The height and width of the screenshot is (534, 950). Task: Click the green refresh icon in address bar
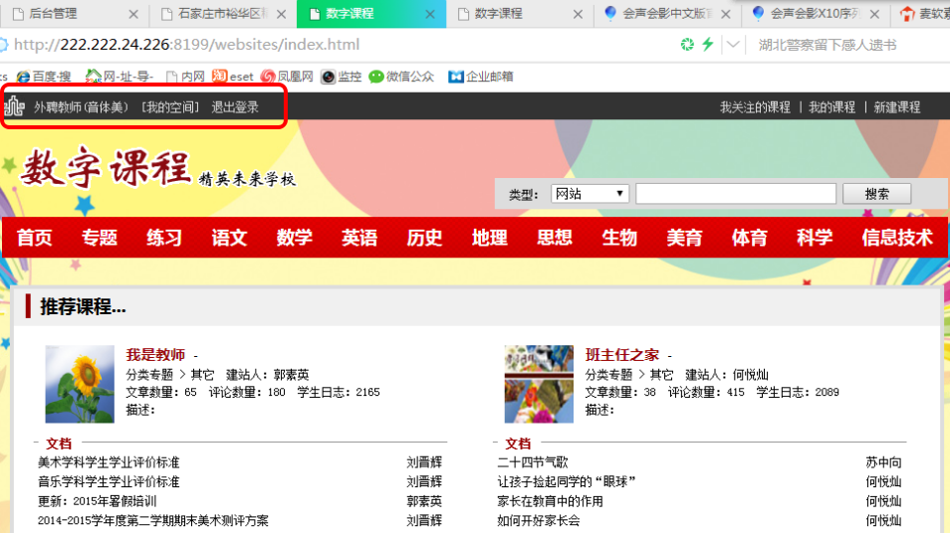pos(687,45)
